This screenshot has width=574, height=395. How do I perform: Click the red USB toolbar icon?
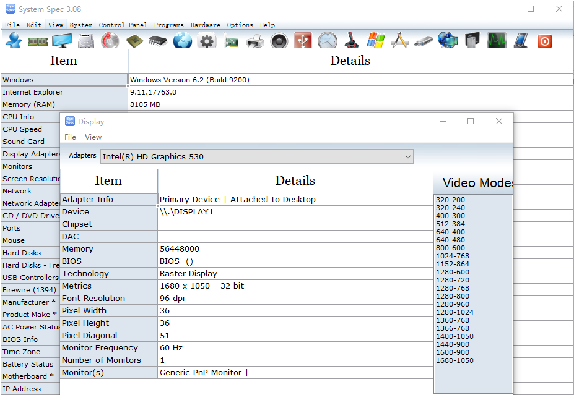click(303, 41)
